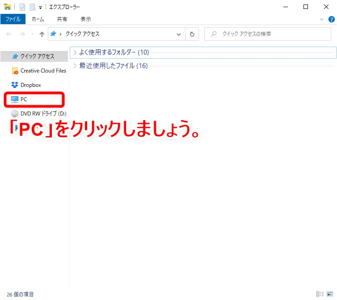Click the PC monitor icon
Screen dimensions: 337x300
(x=15, y=99)
